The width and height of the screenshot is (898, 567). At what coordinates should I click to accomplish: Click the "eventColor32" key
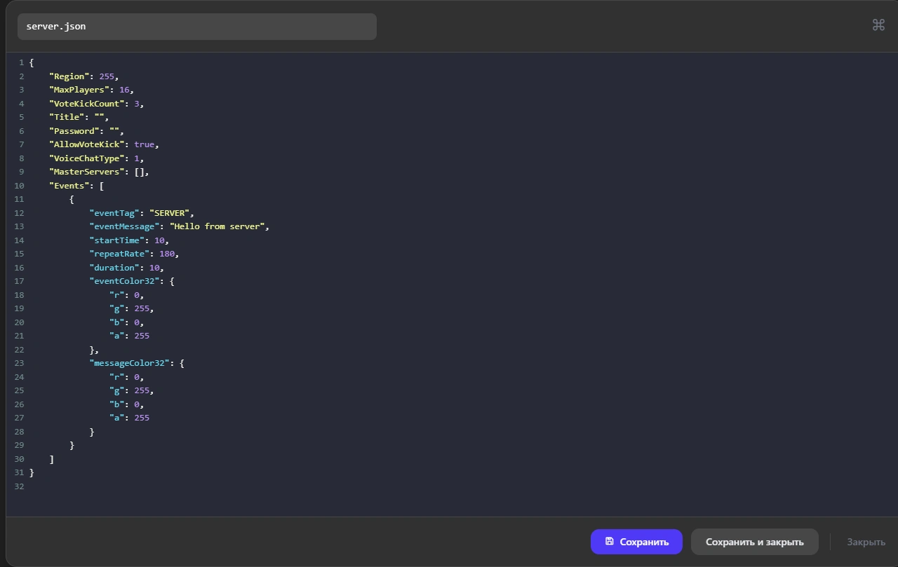124,281
